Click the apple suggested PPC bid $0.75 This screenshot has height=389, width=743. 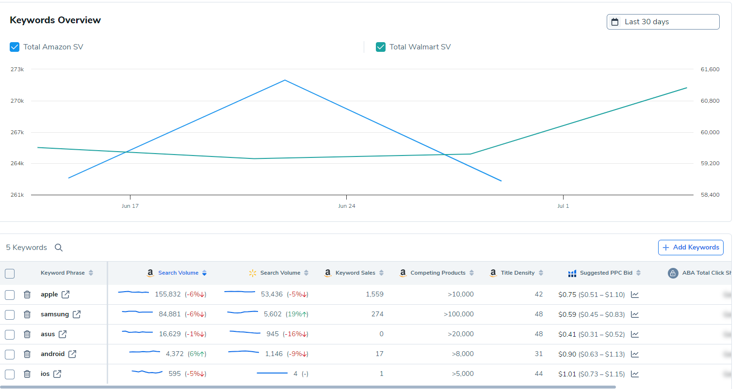click(x=567, y=295)
